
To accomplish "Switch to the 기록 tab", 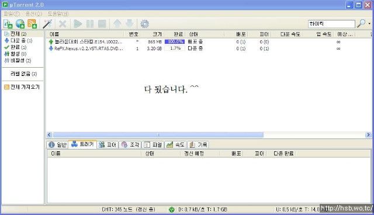I will click(x=199, y=145).
